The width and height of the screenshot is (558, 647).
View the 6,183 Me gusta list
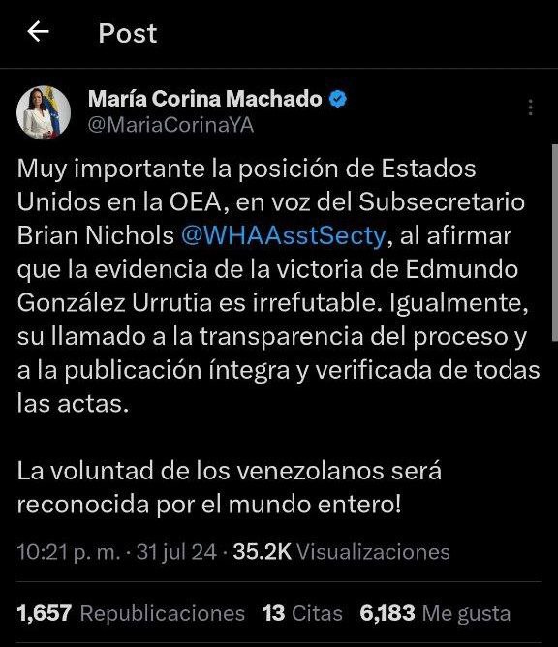click(x=435, y=613)
